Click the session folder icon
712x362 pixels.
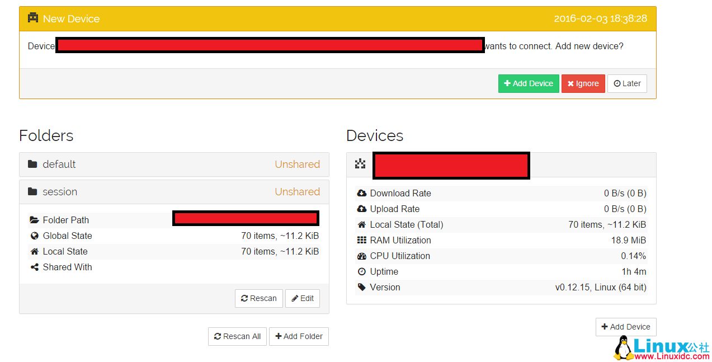32,192
